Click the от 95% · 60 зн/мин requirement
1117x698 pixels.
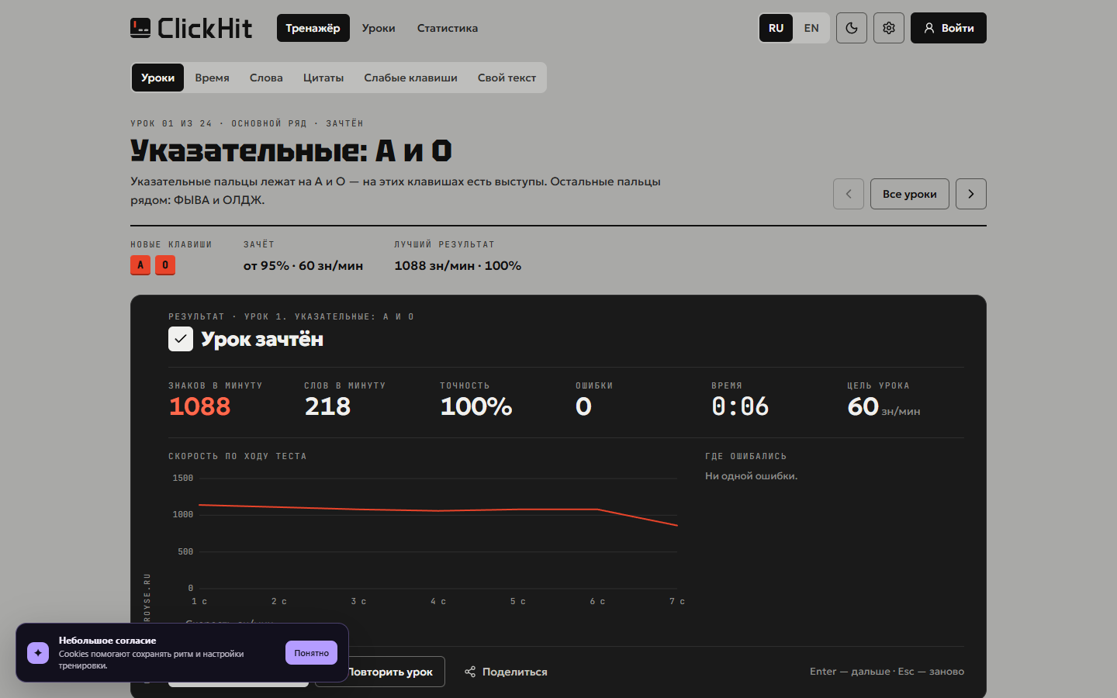pos(303,265)
